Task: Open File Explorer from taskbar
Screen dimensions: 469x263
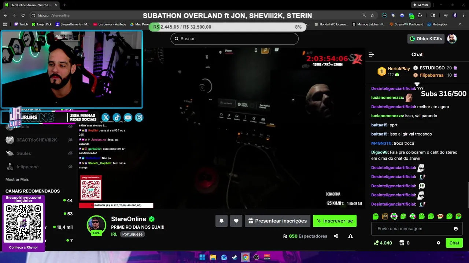Action: [x=213, y=257]
